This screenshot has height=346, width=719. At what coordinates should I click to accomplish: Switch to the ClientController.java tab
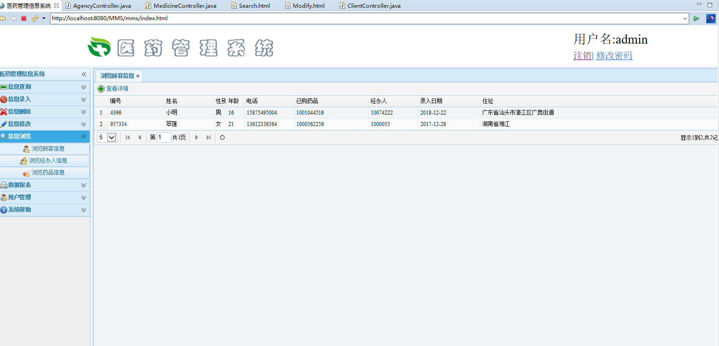(x=370, y=6)
